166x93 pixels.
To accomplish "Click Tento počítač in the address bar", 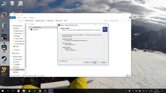I will tap(29, 21).
